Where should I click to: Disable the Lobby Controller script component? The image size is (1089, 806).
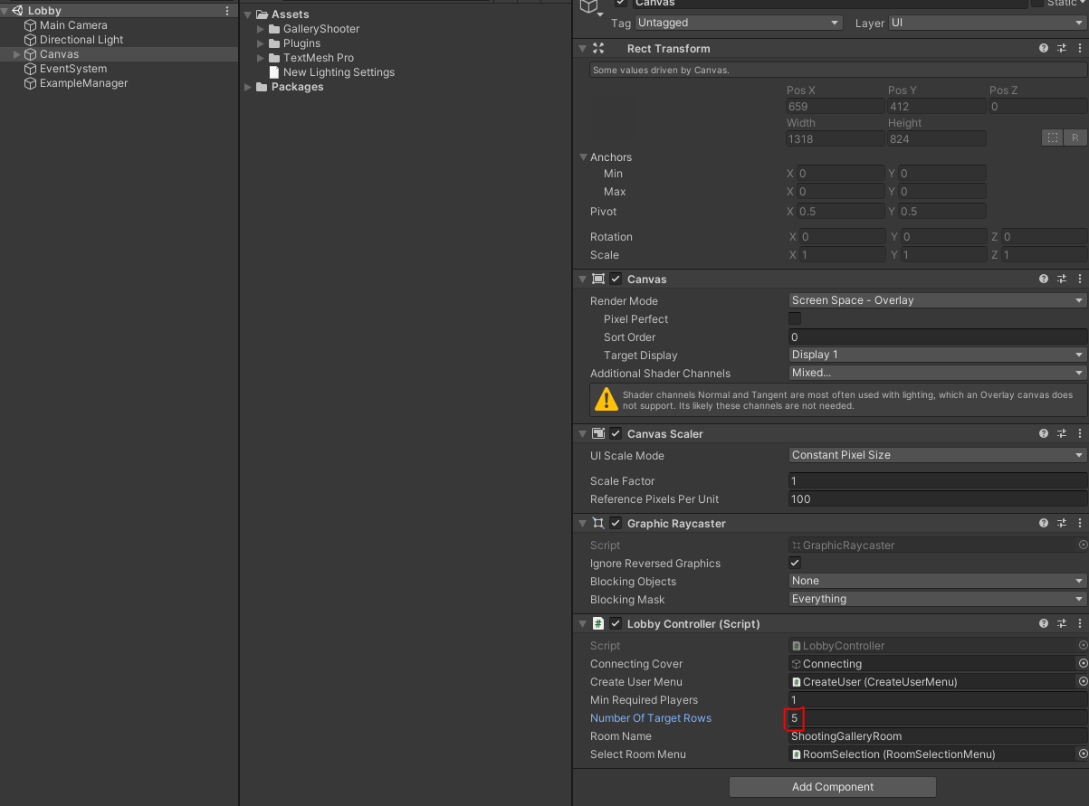coord(616,624)
